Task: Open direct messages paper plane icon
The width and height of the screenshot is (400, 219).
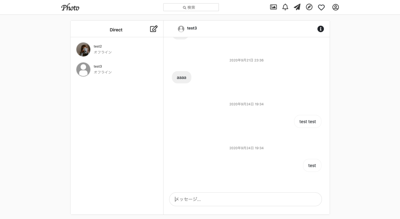Action: (x=297, y=7)
